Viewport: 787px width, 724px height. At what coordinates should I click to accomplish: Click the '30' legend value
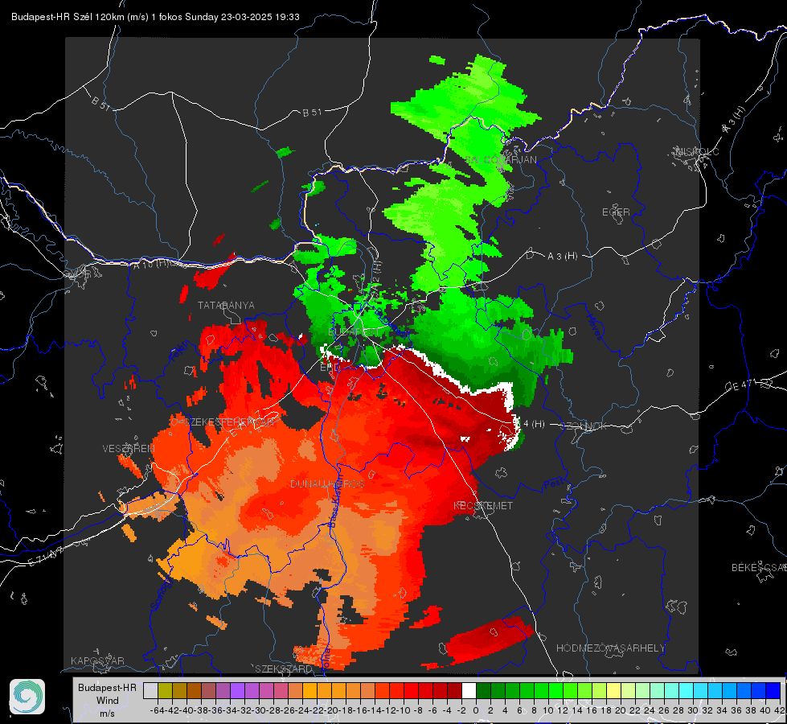click(x=693, y=710)
